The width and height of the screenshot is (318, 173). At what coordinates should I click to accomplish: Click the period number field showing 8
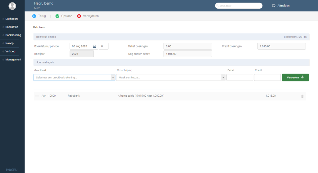pos(104,46)
